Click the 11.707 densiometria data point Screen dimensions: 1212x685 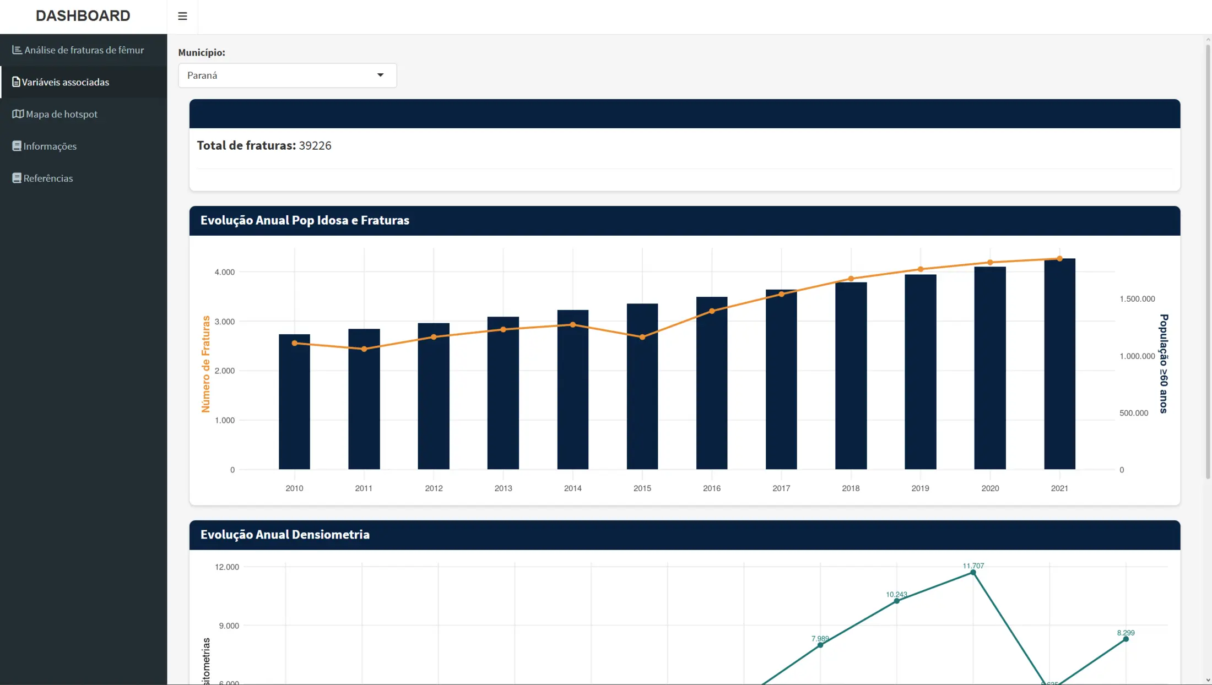(973, 573)
